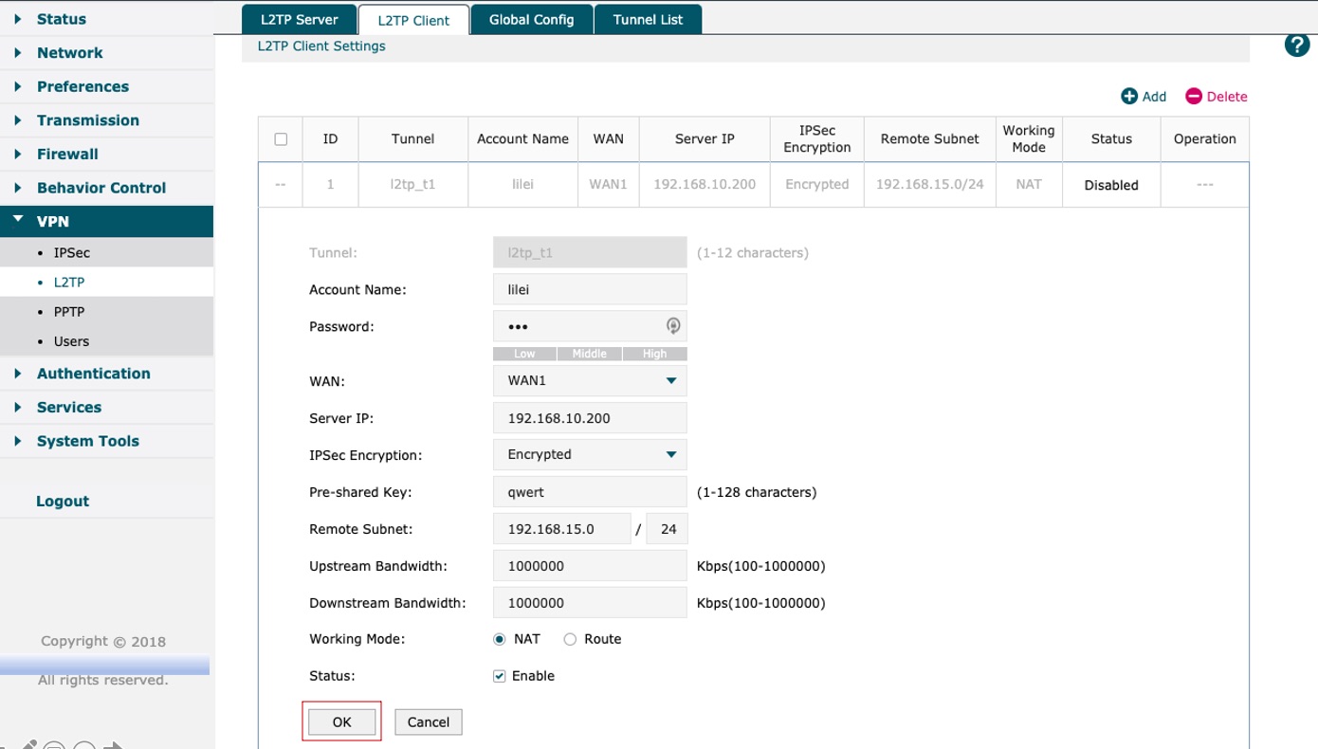Click the disabled Tunnel name field
The width and height of the screenshot is (1318, 749).
click(x=590, y=253)
